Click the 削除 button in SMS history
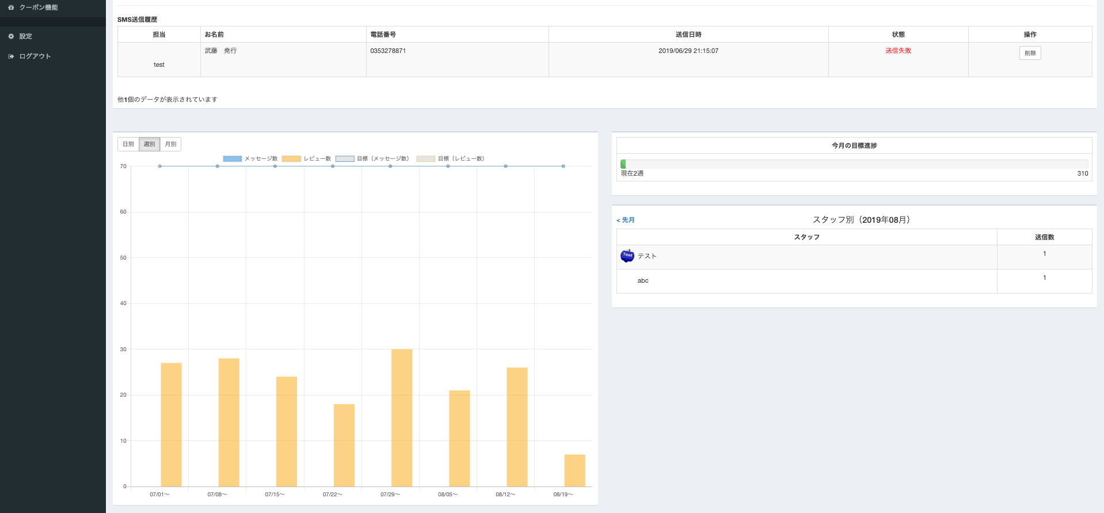 [x=1030, y=53]
